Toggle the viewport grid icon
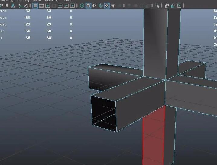The height and width of the screenshot is (165, 217). 35,5
